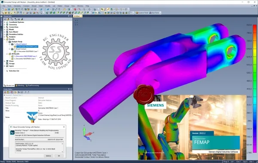
Task: Click the Save diskette icon in the toolbar
Action: tap(9, 9)
